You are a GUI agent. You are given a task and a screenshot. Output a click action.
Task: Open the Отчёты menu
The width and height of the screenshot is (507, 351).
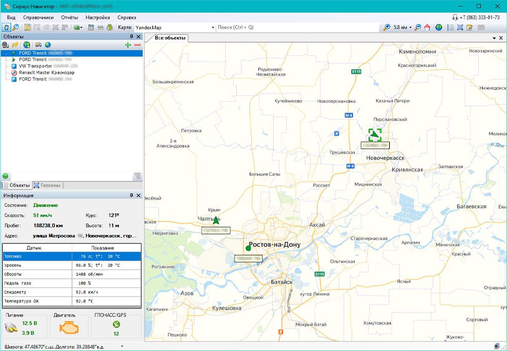pyautogui.click(x=69, y=17)
